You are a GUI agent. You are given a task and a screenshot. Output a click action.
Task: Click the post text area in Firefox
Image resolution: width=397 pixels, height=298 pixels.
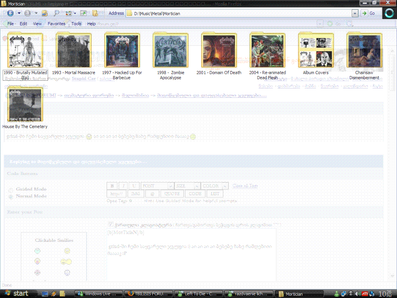[x=192, y=255]
